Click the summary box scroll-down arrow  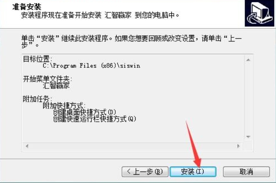(248, 137)
